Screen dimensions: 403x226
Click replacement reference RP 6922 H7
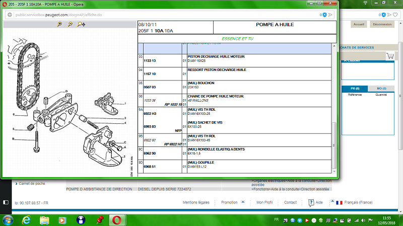(x=173, y=144)
